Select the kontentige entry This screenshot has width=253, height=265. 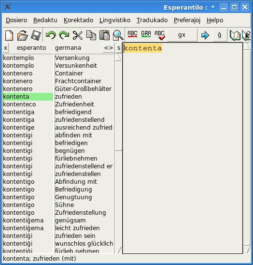click(18, 128)
